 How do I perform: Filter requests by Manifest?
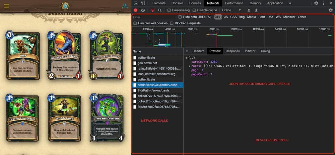coord(289,17)
